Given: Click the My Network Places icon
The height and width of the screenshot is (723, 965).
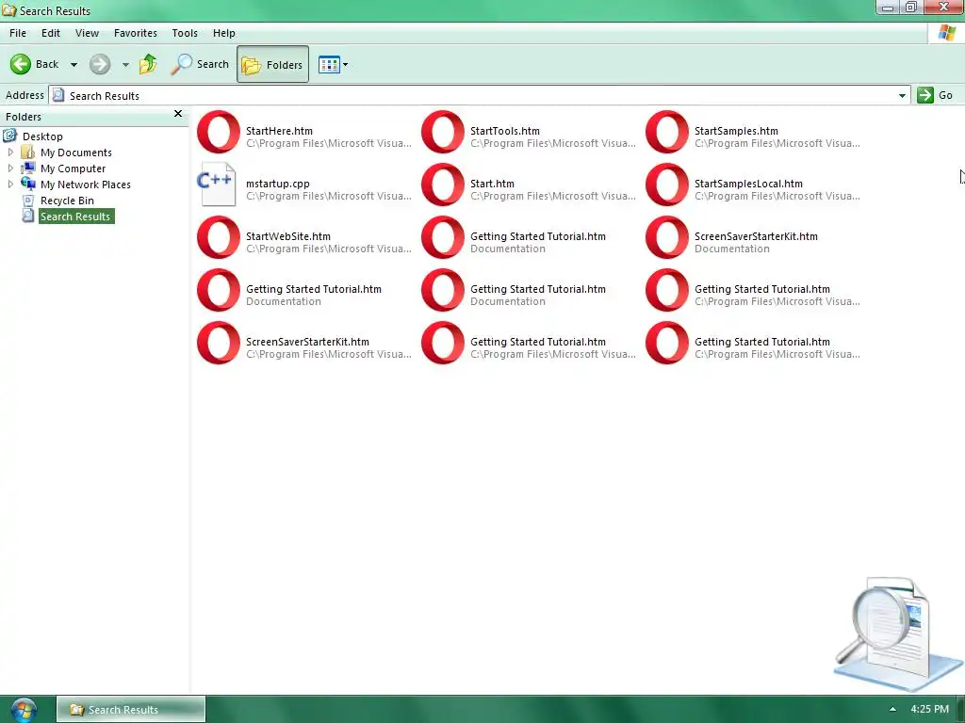Looking at the screenshot, I should click(28, 184).
